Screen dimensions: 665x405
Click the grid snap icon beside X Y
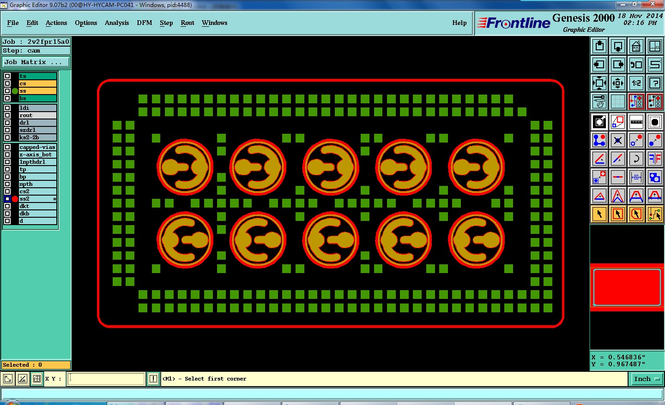pyautogui.click(x=37, y=379)
